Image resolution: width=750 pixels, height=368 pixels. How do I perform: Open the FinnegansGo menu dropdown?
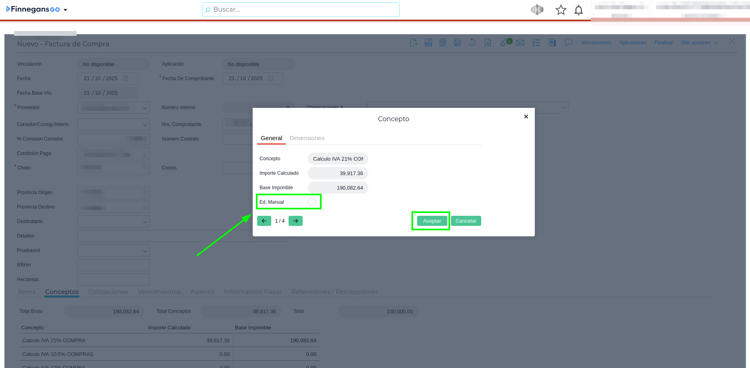[65, 10]
